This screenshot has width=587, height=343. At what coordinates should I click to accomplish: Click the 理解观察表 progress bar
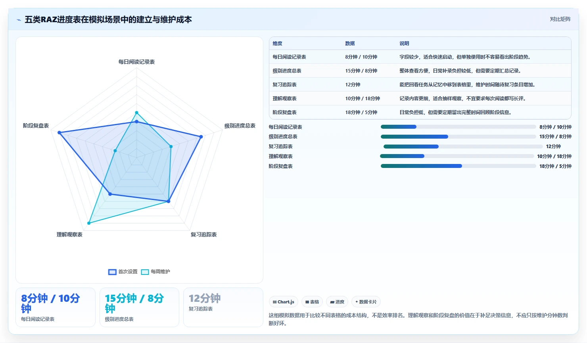[457, 156]
